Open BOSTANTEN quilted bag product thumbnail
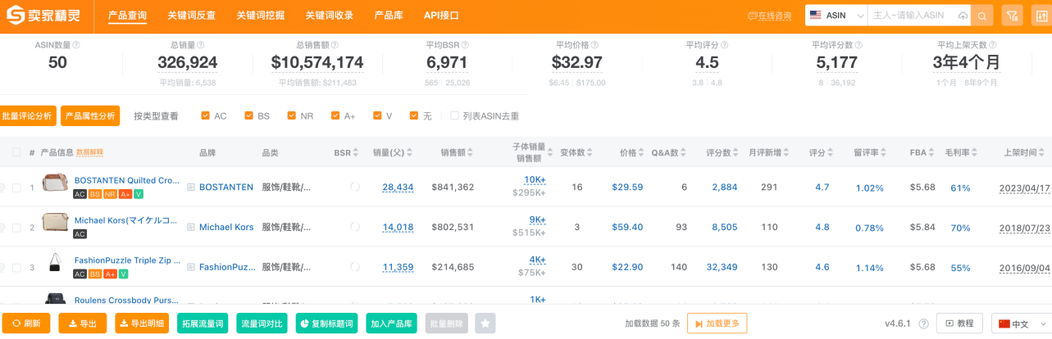This screenshot has height=339, width=1052. (55, 183)
